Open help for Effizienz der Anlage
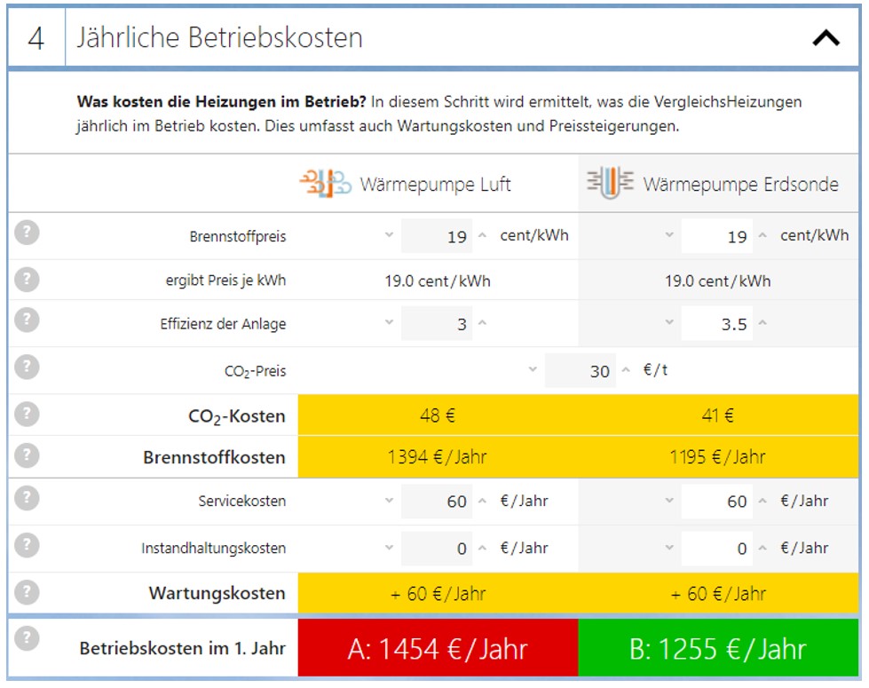The width and height of the screenshot is (869, 688). [28, 320]
